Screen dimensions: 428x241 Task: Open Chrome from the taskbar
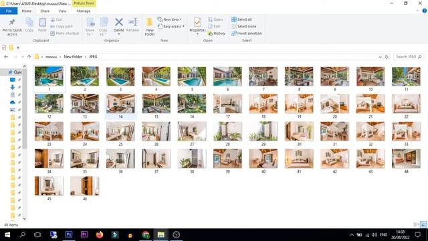point(146,235)
